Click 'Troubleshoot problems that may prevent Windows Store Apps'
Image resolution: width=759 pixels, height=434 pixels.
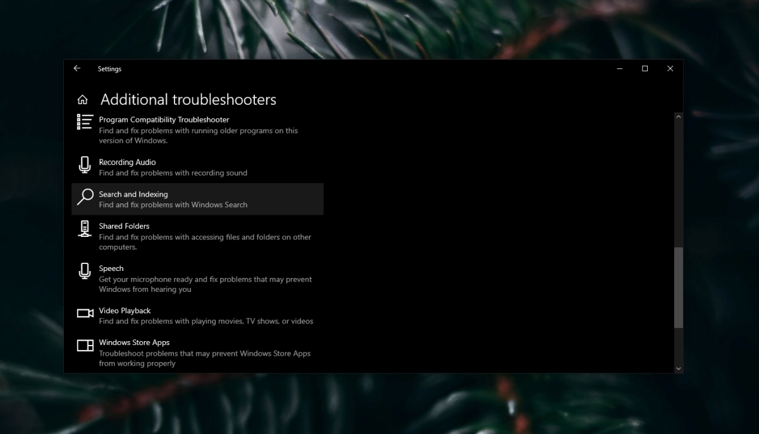(x=204, y=358)
